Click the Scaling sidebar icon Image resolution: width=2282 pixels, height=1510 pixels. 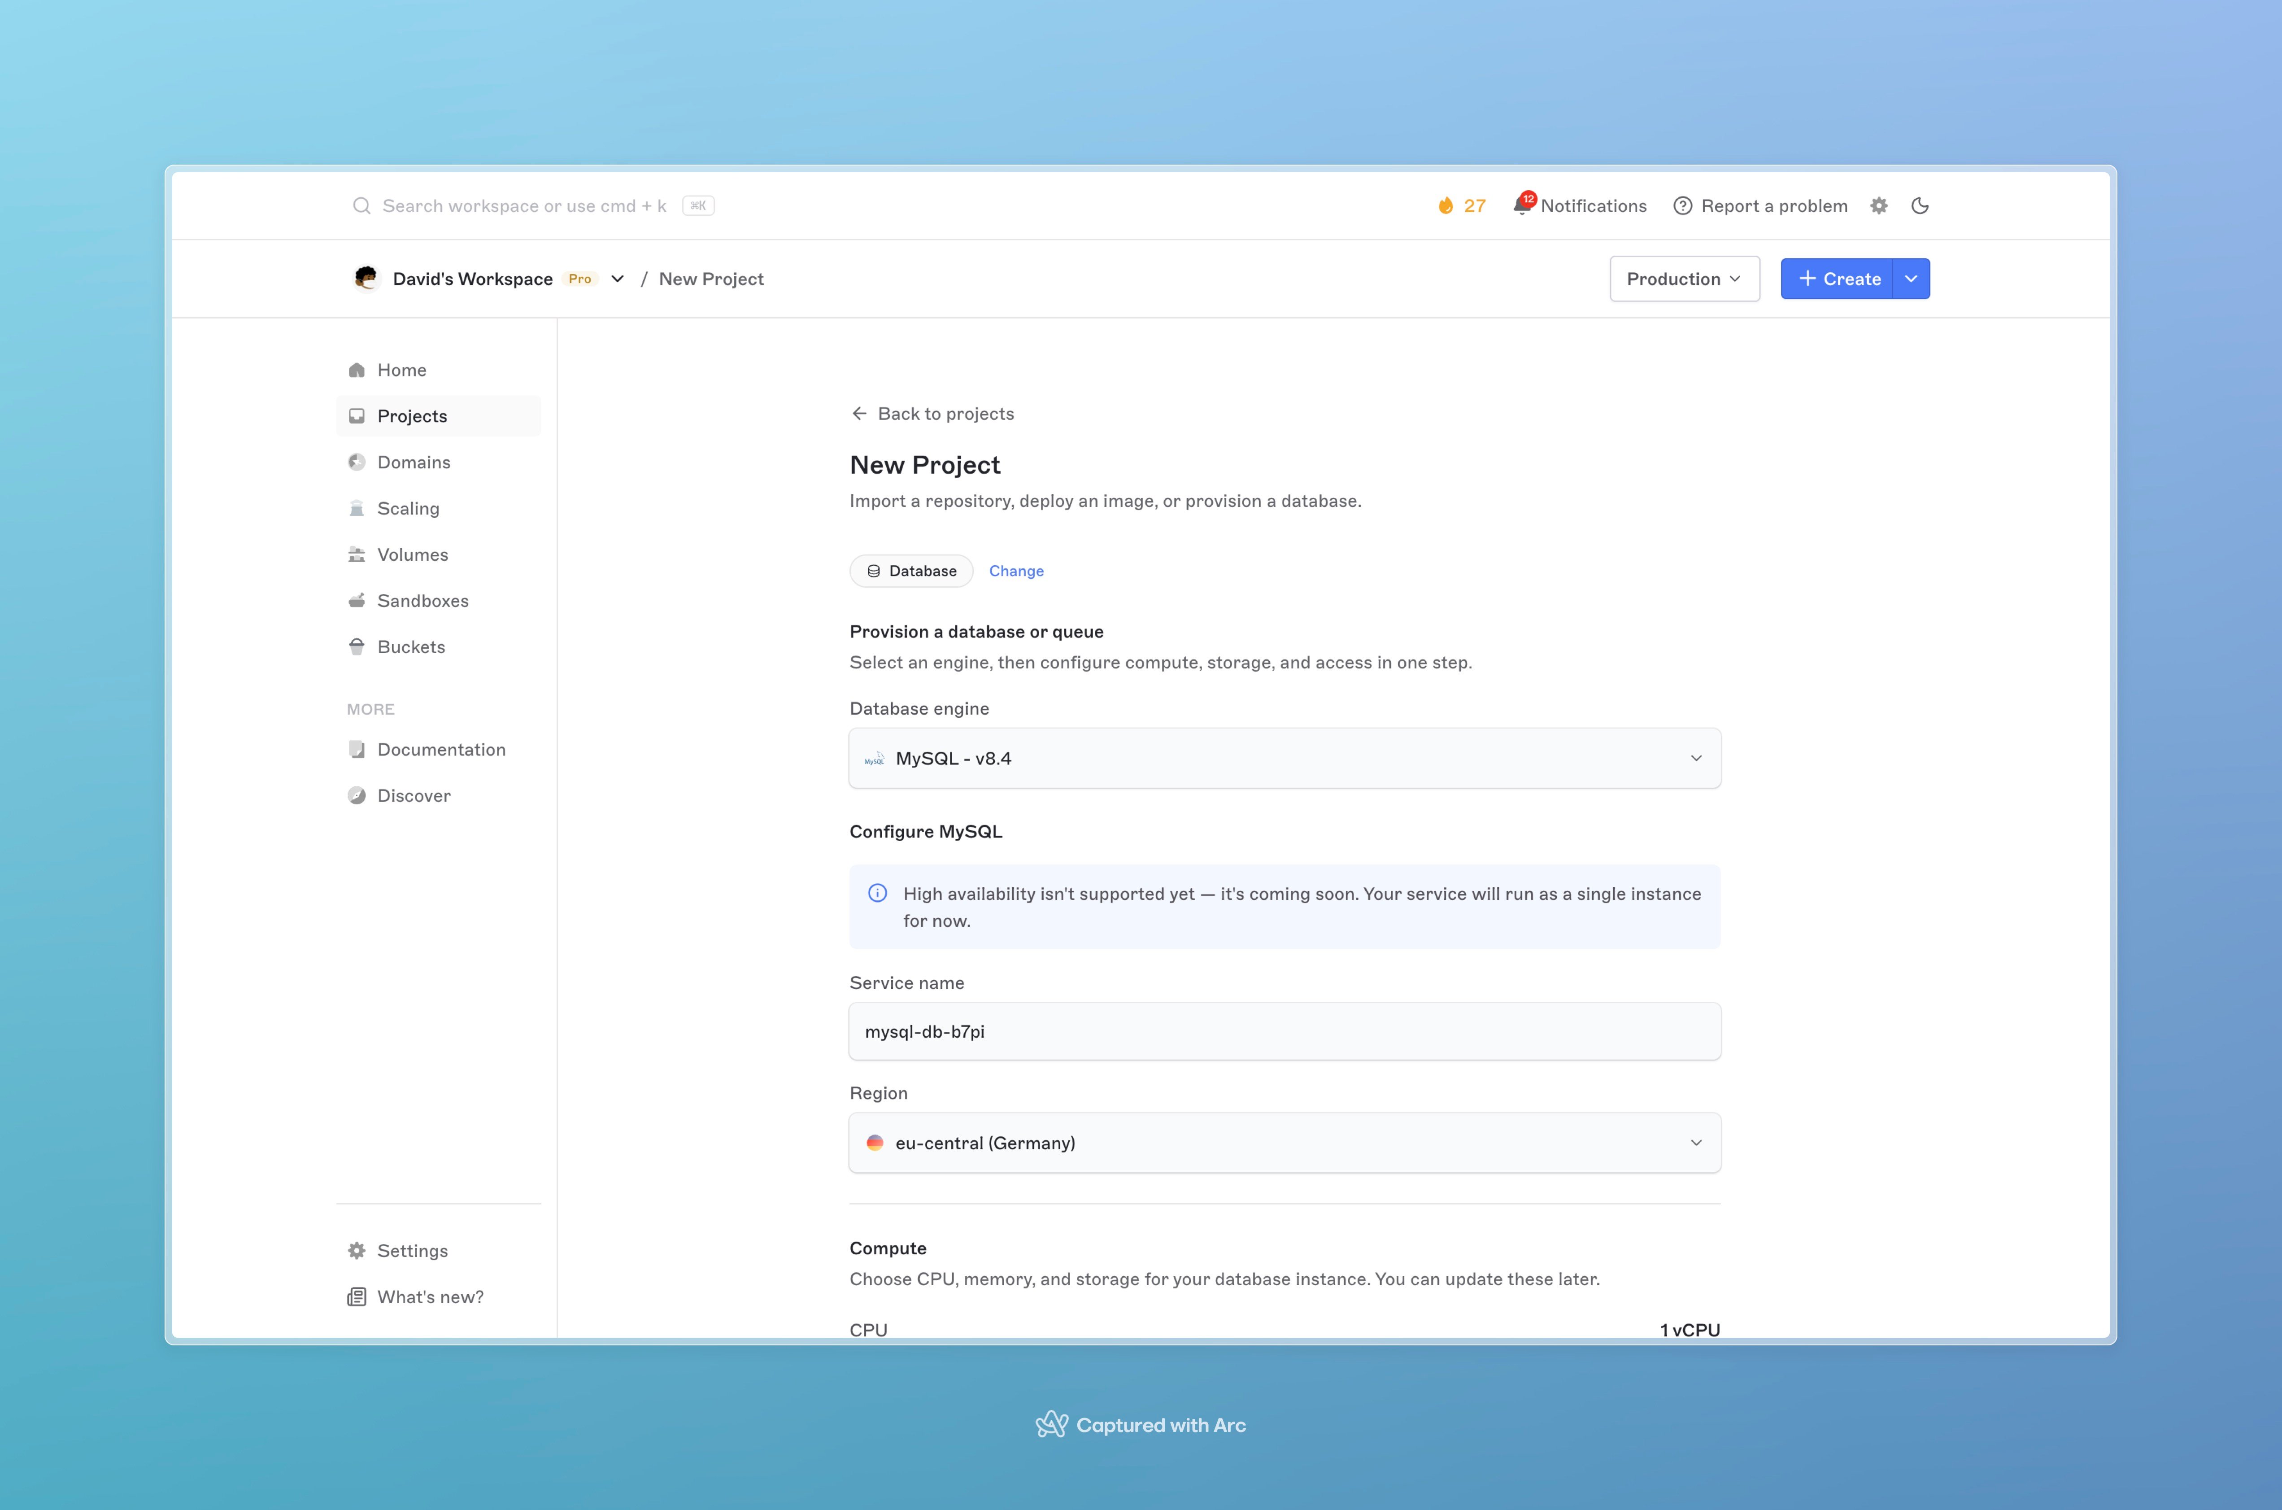pos(356,508)
